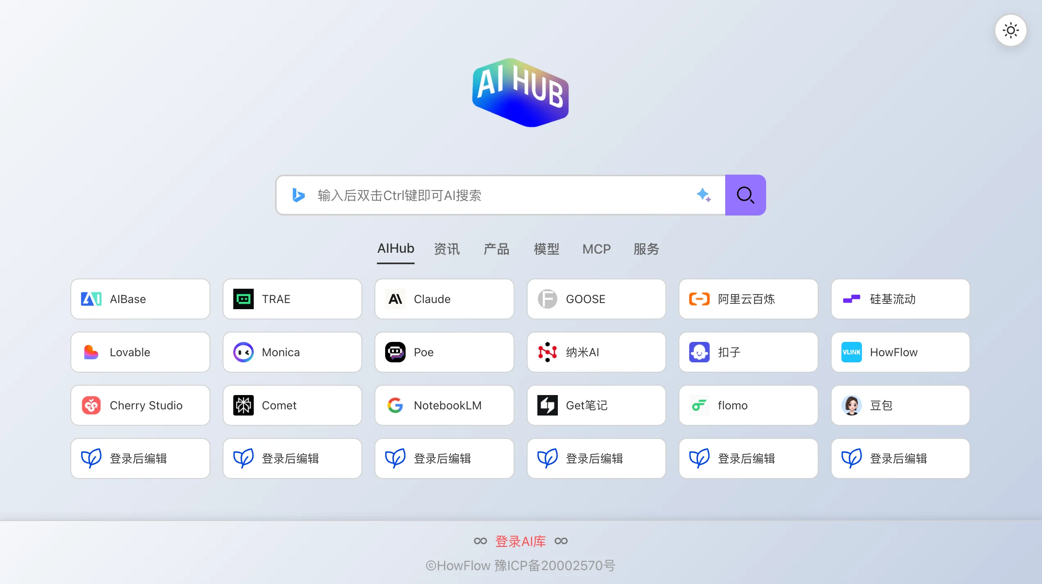The height and width of the screenshot is (584, 1042).
Task: Open 豆包 using its avatar icon
Action: coord(851,405)
